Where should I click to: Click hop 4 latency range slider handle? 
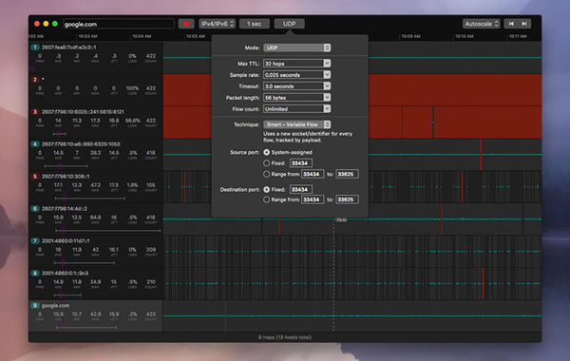[60, 166]
